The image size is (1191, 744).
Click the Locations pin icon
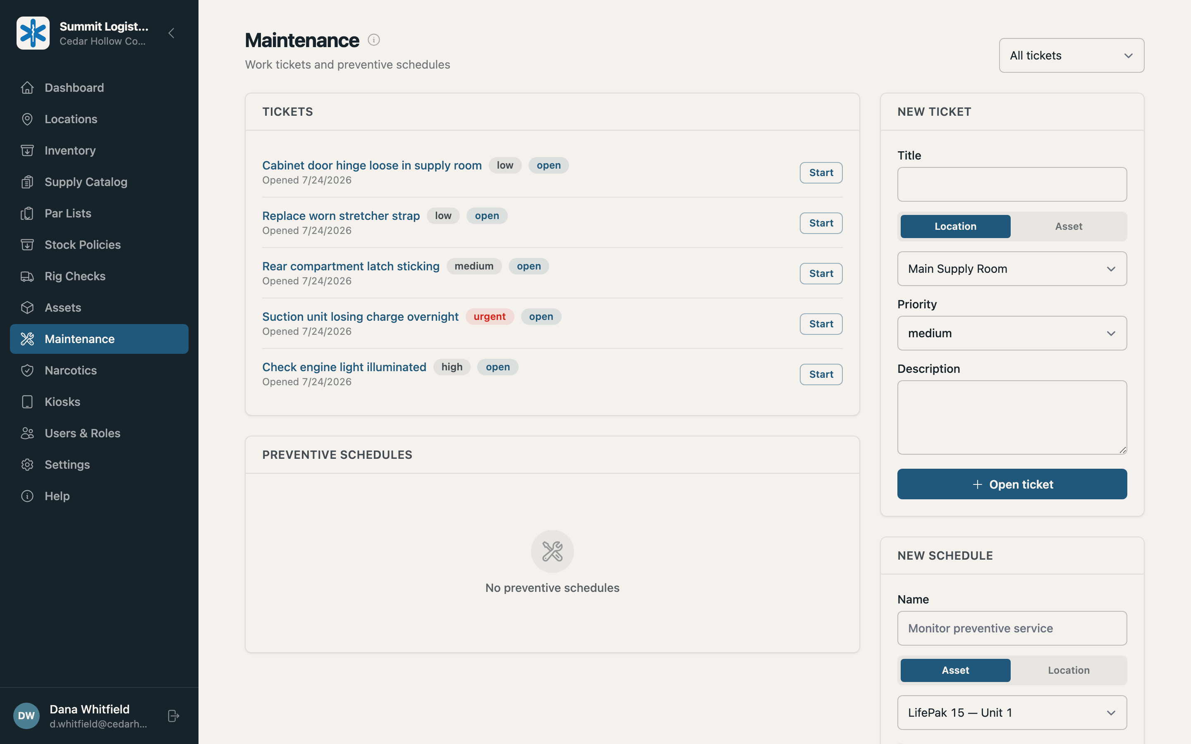(x=28, y=119)
